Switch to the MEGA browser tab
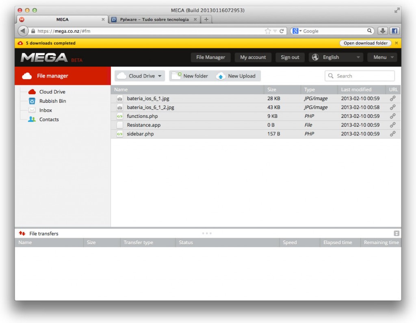Screen dimensions: 416x323 [62, 20]
